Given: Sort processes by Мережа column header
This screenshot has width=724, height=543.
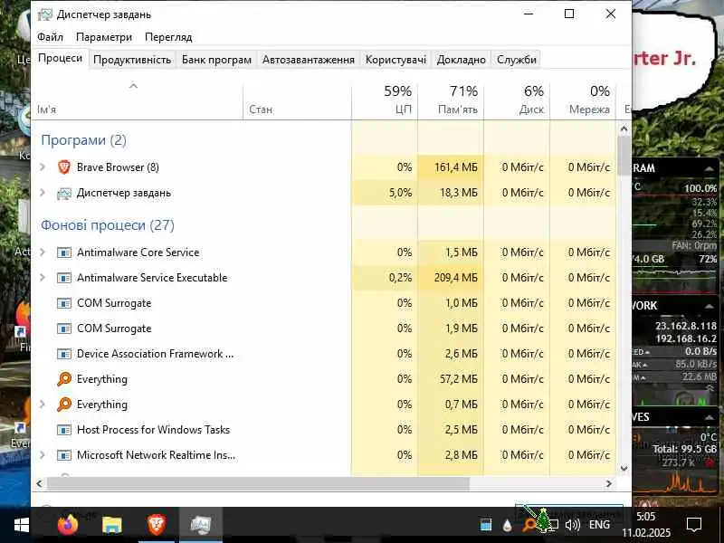Looking at the screenshot, I should pyautogui.click(x=583, y=100).
